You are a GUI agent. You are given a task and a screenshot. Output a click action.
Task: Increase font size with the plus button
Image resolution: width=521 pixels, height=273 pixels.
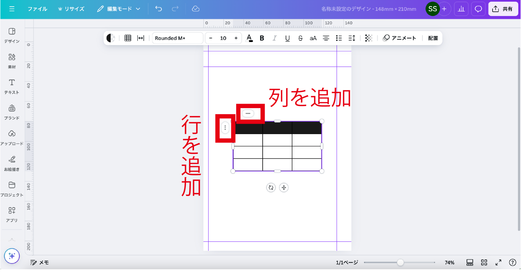(x=236, y=38)
